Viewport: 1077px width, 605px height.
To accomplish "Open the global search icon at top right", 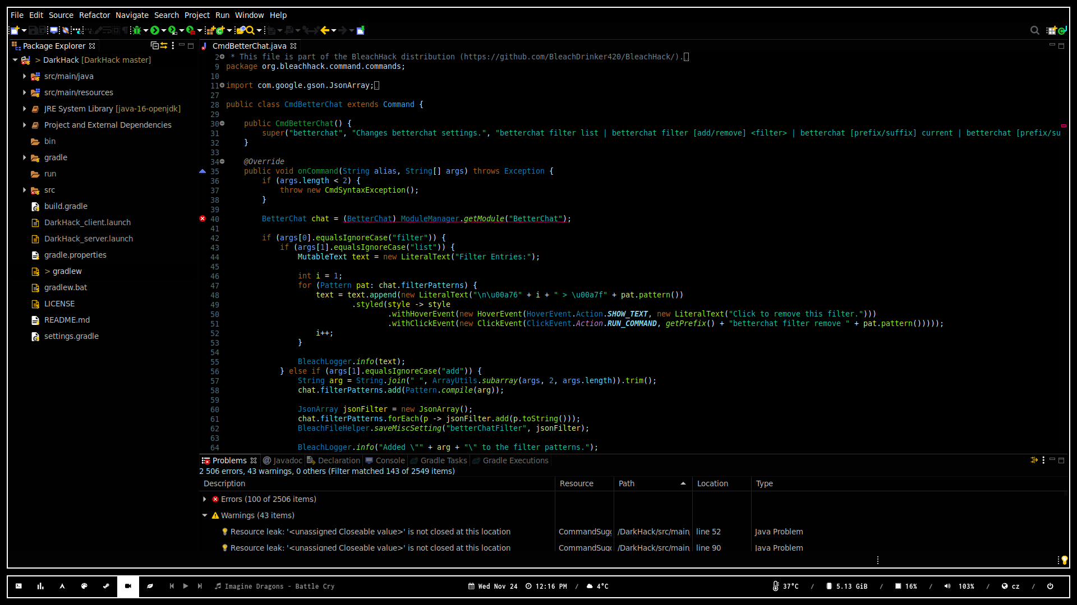I will pos(1034,30).
